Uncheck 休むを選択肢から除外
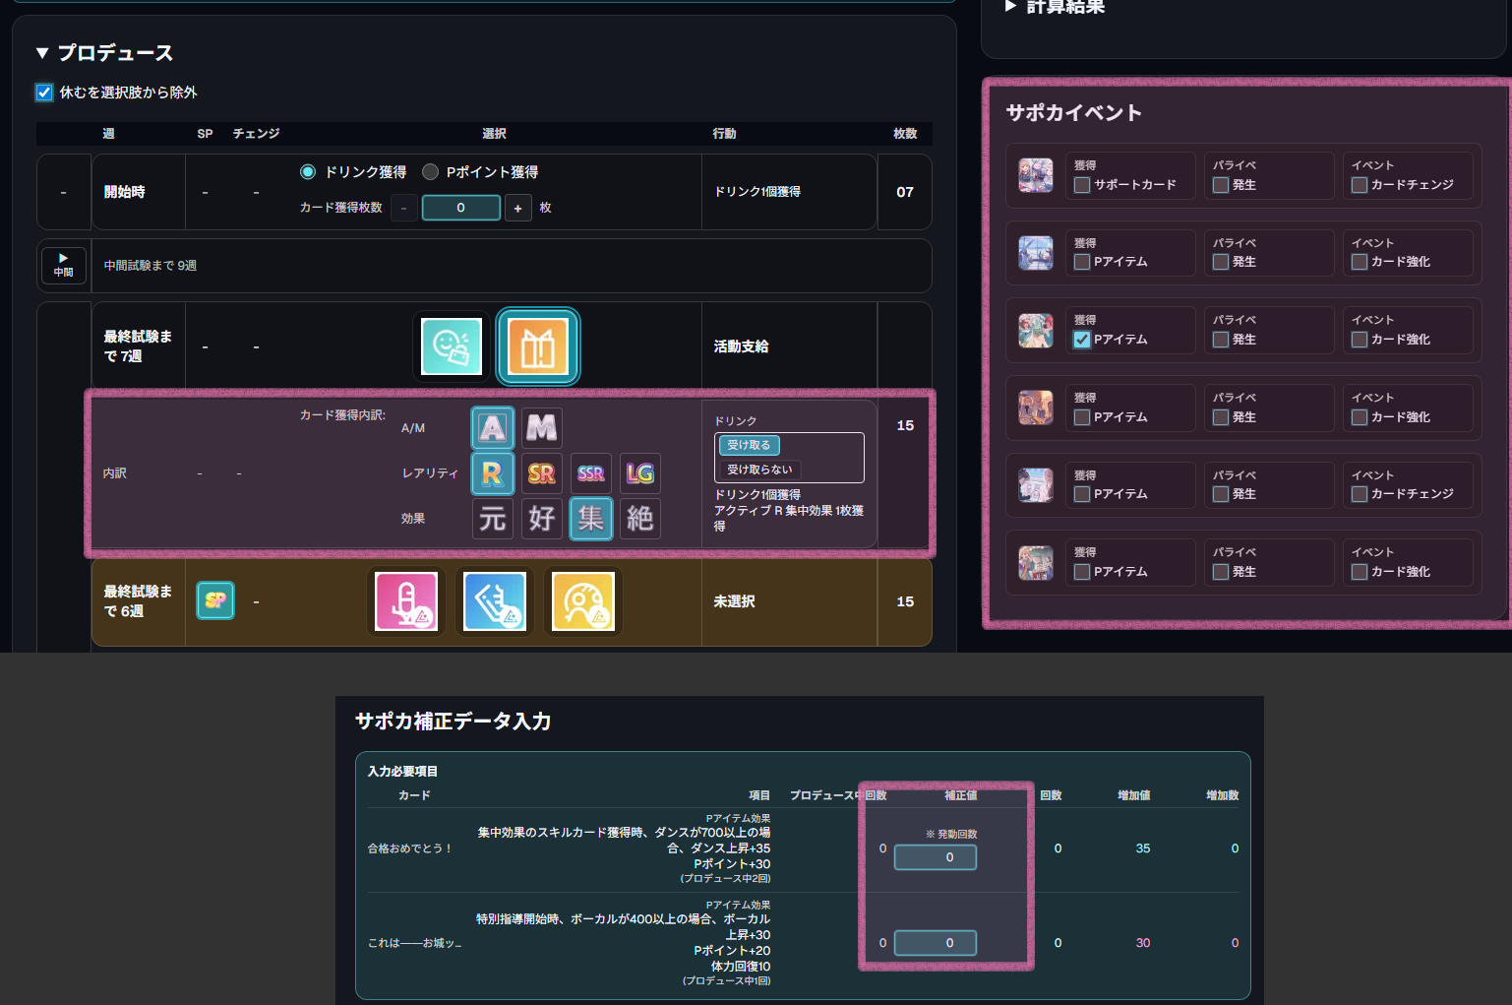The image size is (1512, 1005). coord(43,92)
